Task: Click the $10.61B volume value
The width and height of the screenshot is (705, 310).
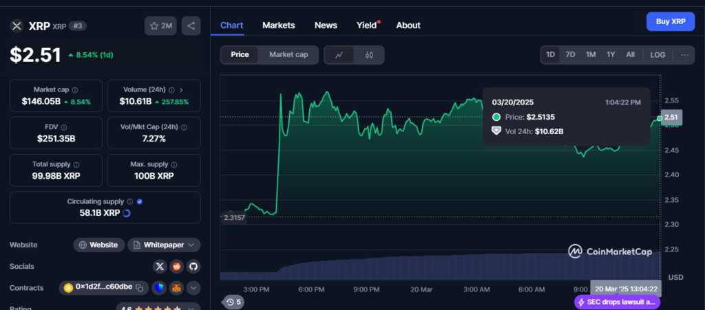Action: pos(136,102)
